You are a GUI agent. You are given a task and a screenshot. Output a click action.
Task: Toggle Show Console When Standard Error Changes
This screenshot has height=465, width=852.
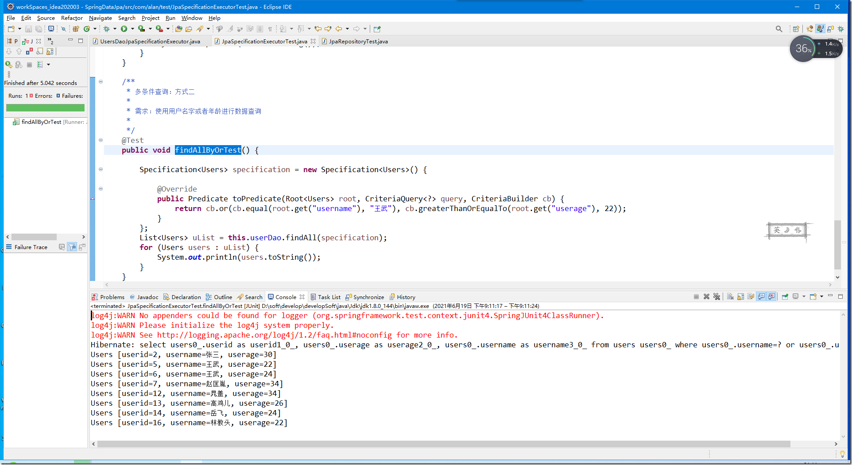(772, 296)
